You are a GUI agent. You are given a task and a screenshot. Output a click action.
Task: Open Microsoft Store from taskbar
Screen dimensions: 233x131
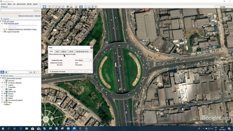coord(32,129)
